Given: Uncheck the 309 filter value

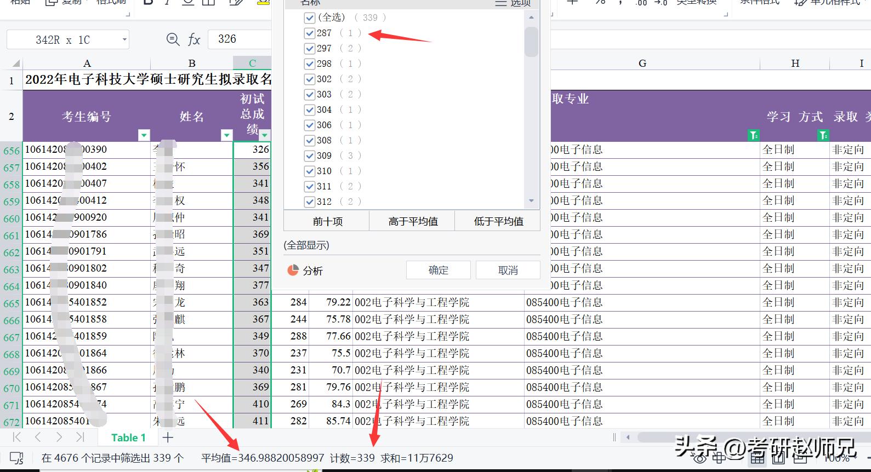Looking at the screenshot, I should [310, 156].
